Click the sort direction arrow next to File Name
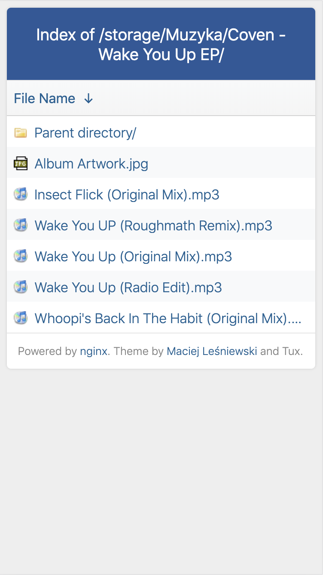The width and height of the screenshot is (323, 575). point(88,99)
